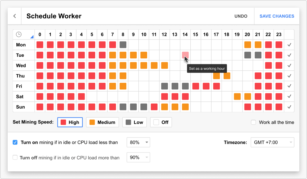Enable the Work all the time checkbox

[254, 122]
